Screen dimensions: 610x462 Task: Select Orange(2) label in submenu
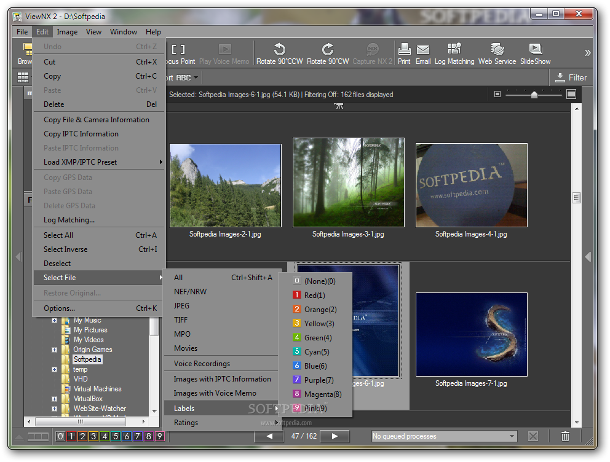(x=315, y=309)
